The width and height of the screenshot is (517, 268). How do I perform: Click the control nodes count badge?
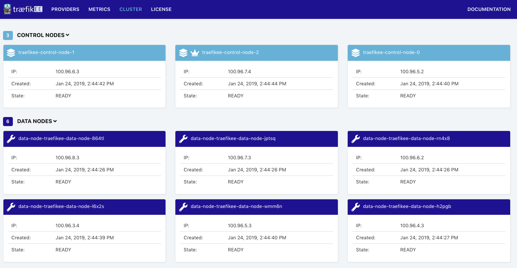8,35
